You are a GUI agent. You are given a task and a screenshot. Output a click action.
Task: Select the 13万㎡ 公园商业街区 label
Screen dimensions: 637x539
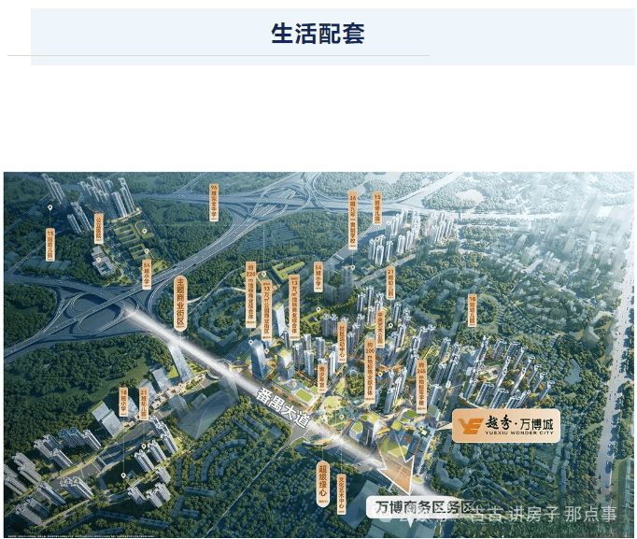pyautogui.click(x=266, y=307)
